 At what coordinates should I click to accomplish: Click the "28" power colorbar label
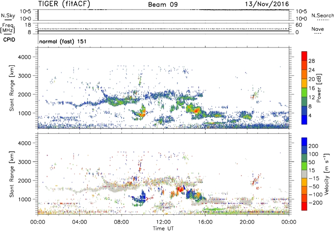click(311, 61)
